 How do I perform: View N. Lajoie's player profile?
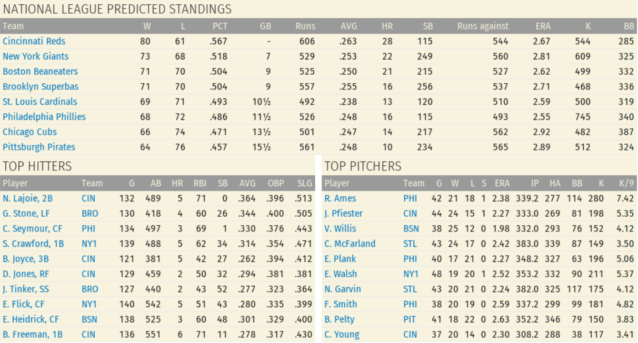(27, 198)
